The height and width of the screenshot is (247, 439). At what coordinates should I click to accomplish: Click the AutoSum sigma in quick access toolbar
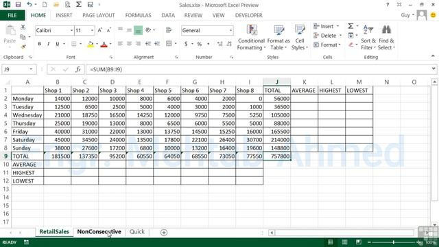79,5
